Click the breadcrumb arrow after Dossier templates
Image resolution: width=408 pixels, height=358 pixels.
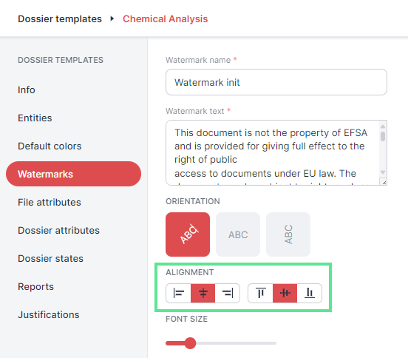[112, 18]
